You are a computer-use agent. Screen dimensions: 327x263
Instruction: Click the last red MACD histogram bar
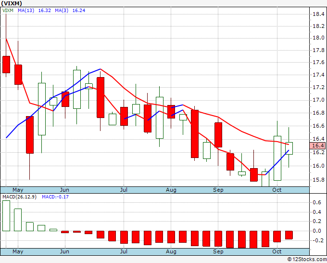(289, 235)
